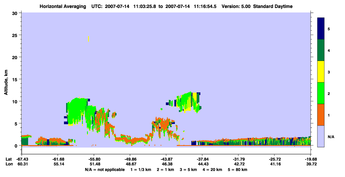
Task: Click the 'Version: 5.00' text in title
Action: point(237,6)
